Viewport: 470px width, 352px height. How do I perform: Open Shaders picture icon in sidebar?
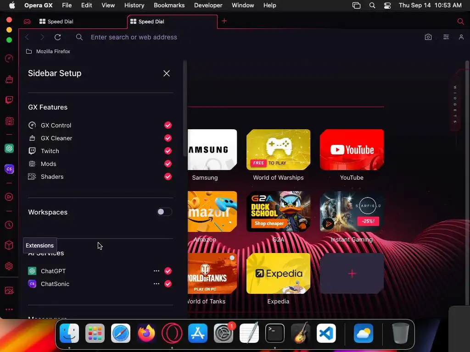coord(9,290)
